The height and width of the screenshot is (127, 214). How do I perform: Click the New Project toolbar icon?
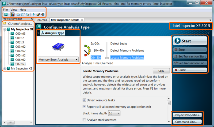coord(18,14)
